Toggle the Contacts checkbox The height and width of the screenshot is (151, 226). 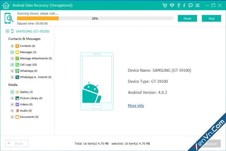tap(12, 46)
